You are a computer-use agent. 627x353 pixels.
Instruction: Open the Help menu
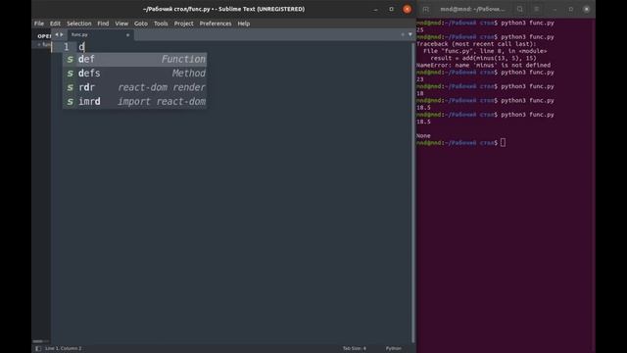coord(244,24)
